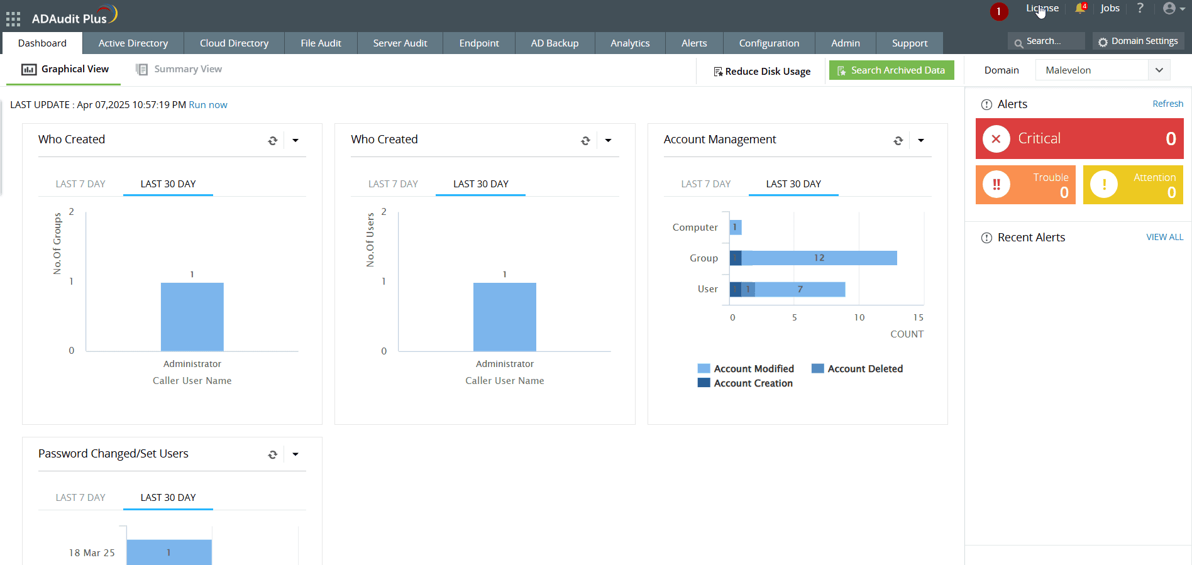Image resolution: width=1192 pixels, height=565 pixels.
Task: Open the help question mark icon
Action: pyautogui.click(x=1140, y=8)
